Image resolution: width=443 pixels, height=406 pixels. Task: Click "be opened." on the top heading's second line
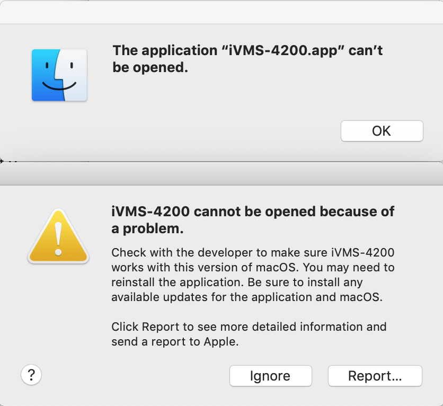150,68
